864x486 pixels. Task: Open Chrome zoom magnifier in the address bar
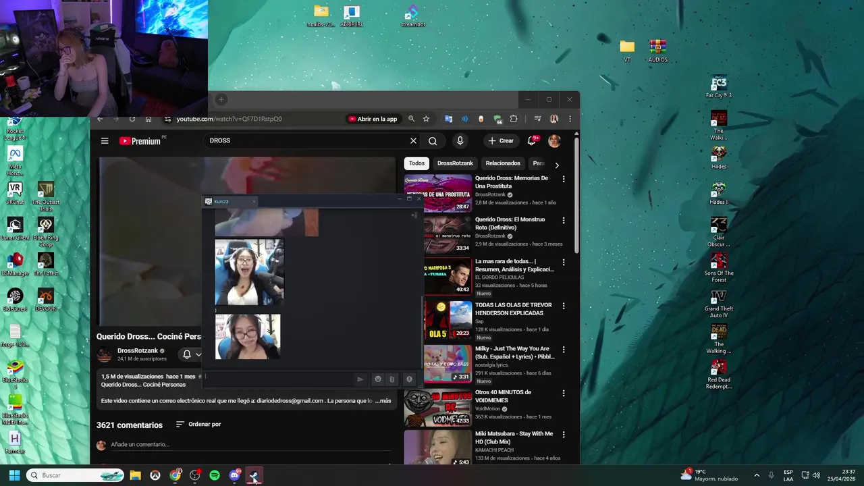point(411,119)
